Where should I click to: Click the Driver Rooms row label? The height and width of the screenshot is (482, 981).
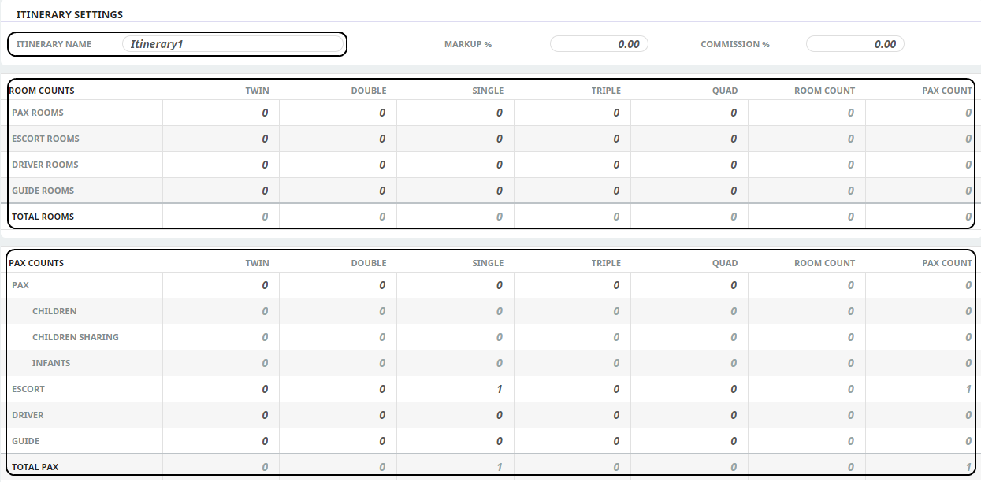tap(45, 165)
